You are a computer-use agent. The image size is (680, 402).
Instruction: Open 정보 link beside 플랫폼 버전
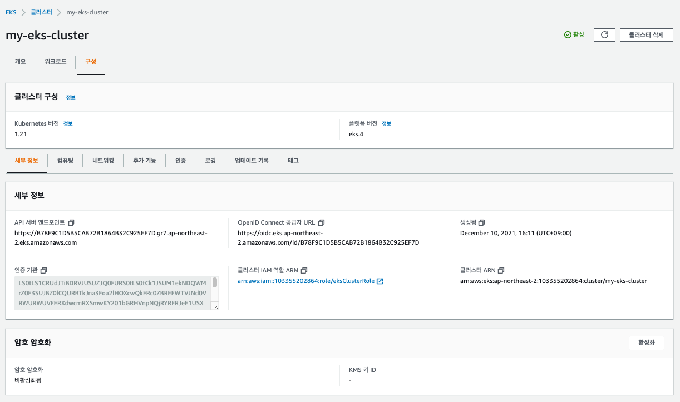(x=386, y=123)
